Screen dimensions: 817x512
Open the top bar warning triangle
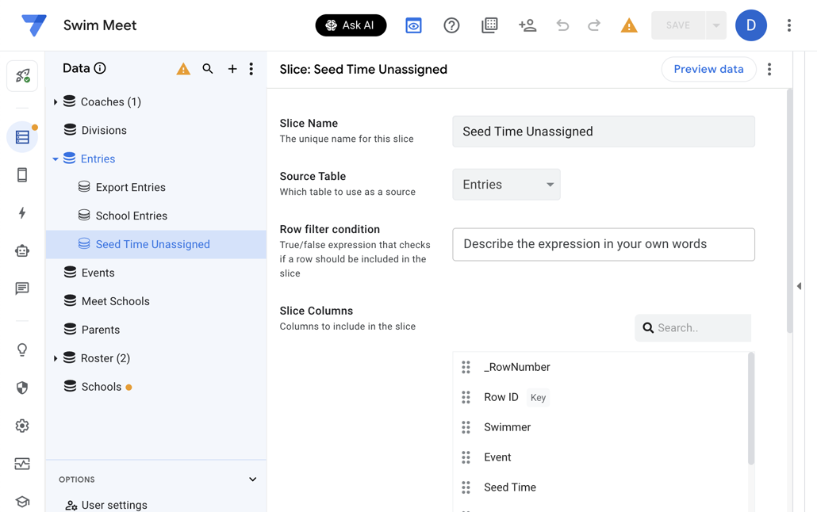click(629, 25)
